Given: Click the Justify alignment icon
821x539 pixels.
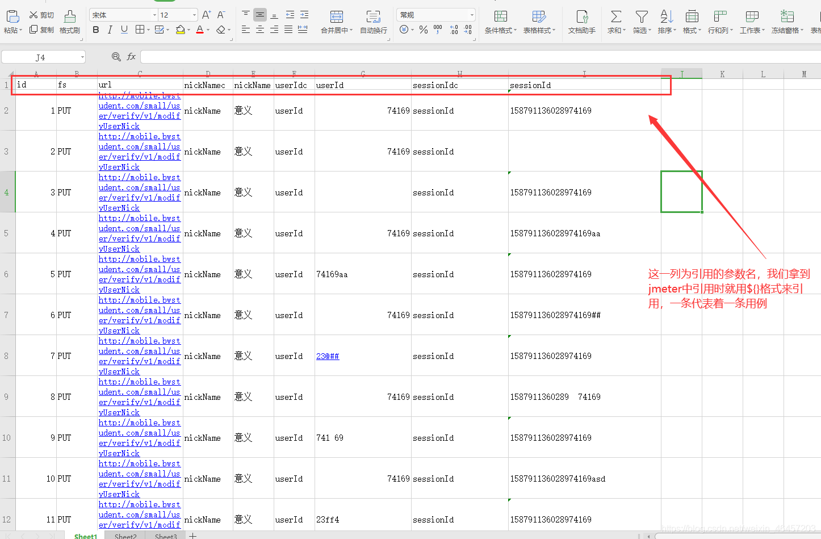Looking at the screenshot, I should point(288,30).
